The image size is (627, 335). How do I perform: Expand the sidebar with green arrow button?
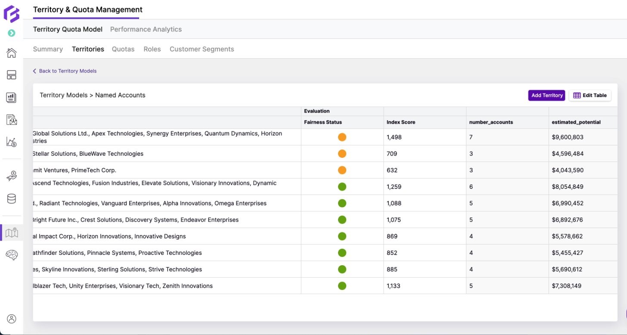(12, 33)
